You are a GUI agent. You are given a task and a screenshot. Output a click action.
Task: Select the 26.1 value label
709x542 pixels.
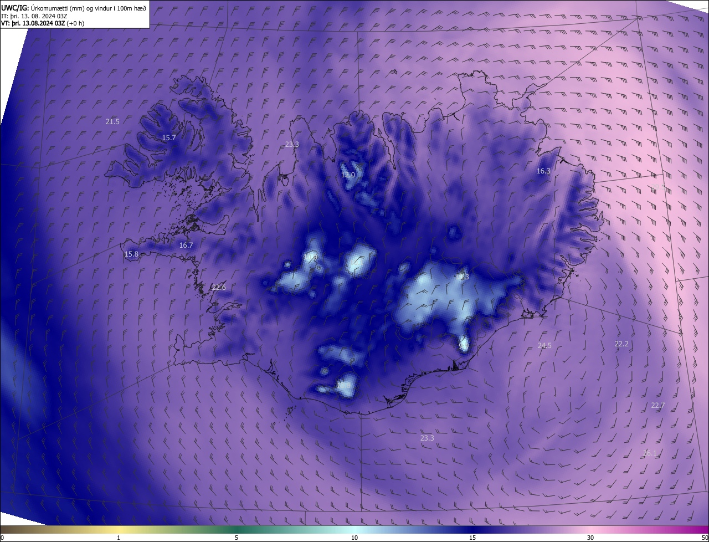coord(650,453)
